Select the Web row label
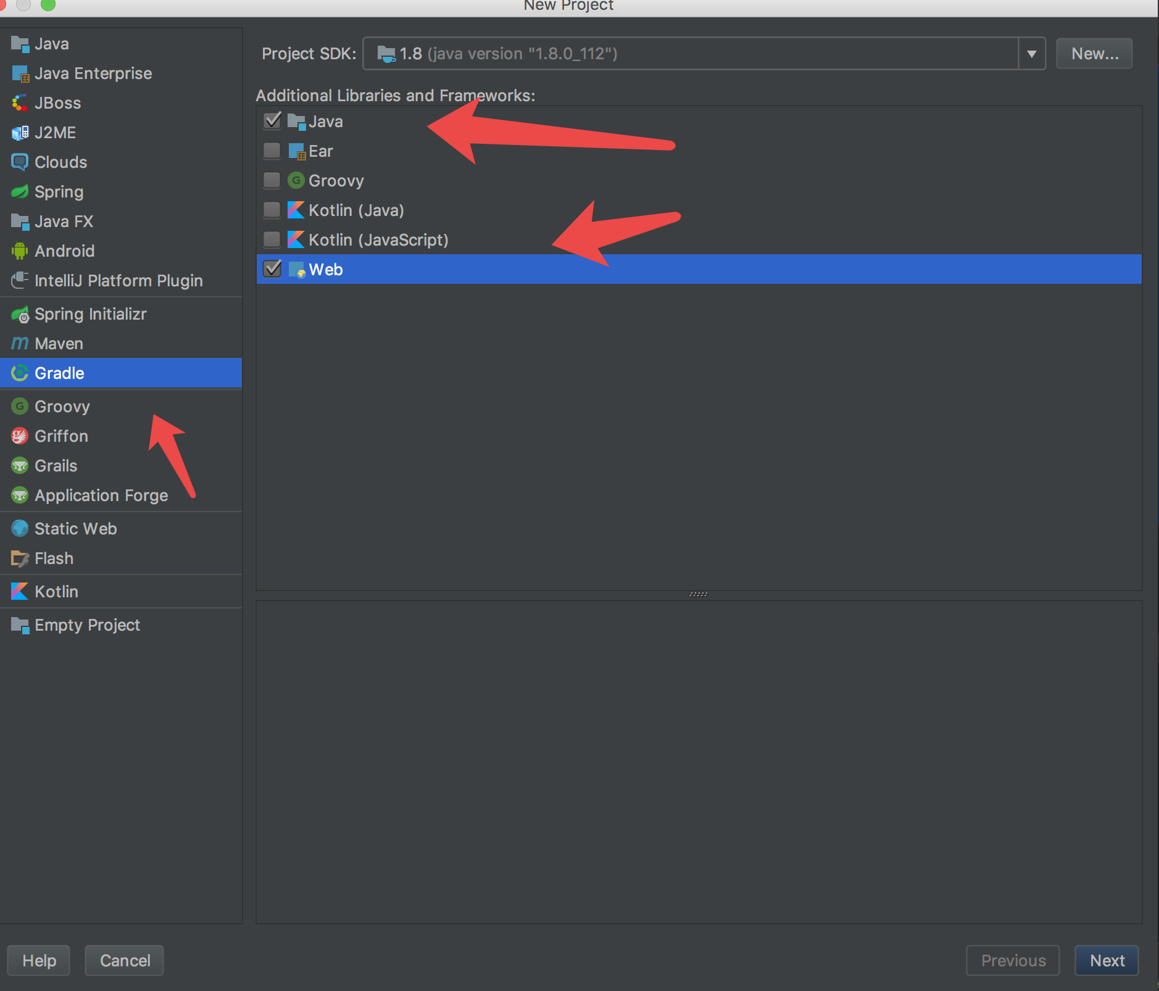 326,270
